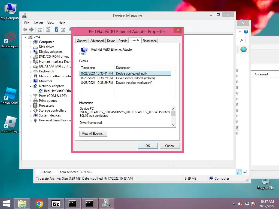Image resolution: width=279 pixels, height=209 pixels.
Task: Open the Help menu
Action: [x=62, y=23]
